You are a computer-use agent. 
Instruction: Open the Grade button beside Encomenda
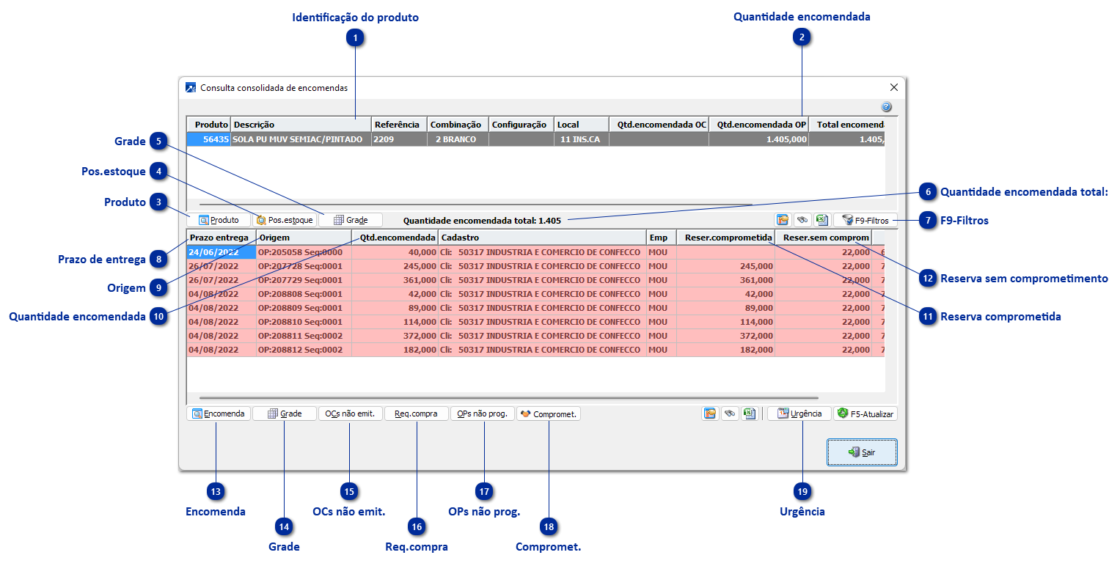pyautogui.click(x=285, y=414)
